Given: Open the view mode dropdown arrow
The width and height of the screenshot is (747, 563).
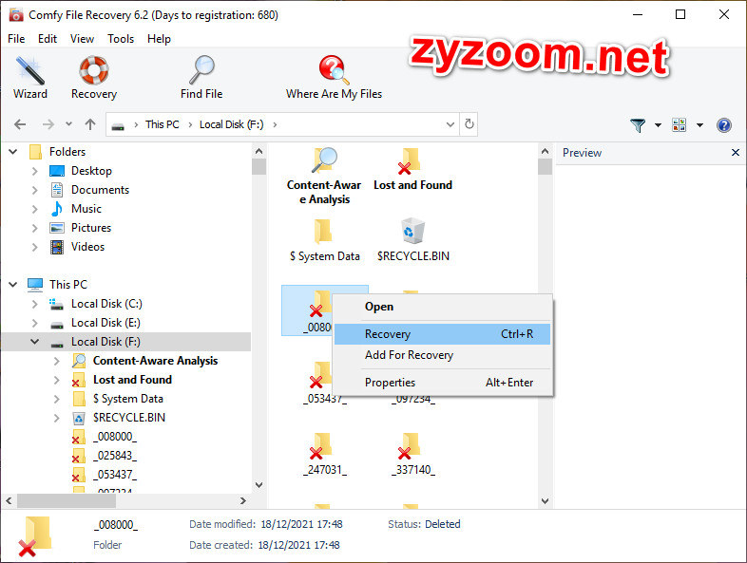Looking at the screenshot, I should pyautogui.click(x=699, y=125).
